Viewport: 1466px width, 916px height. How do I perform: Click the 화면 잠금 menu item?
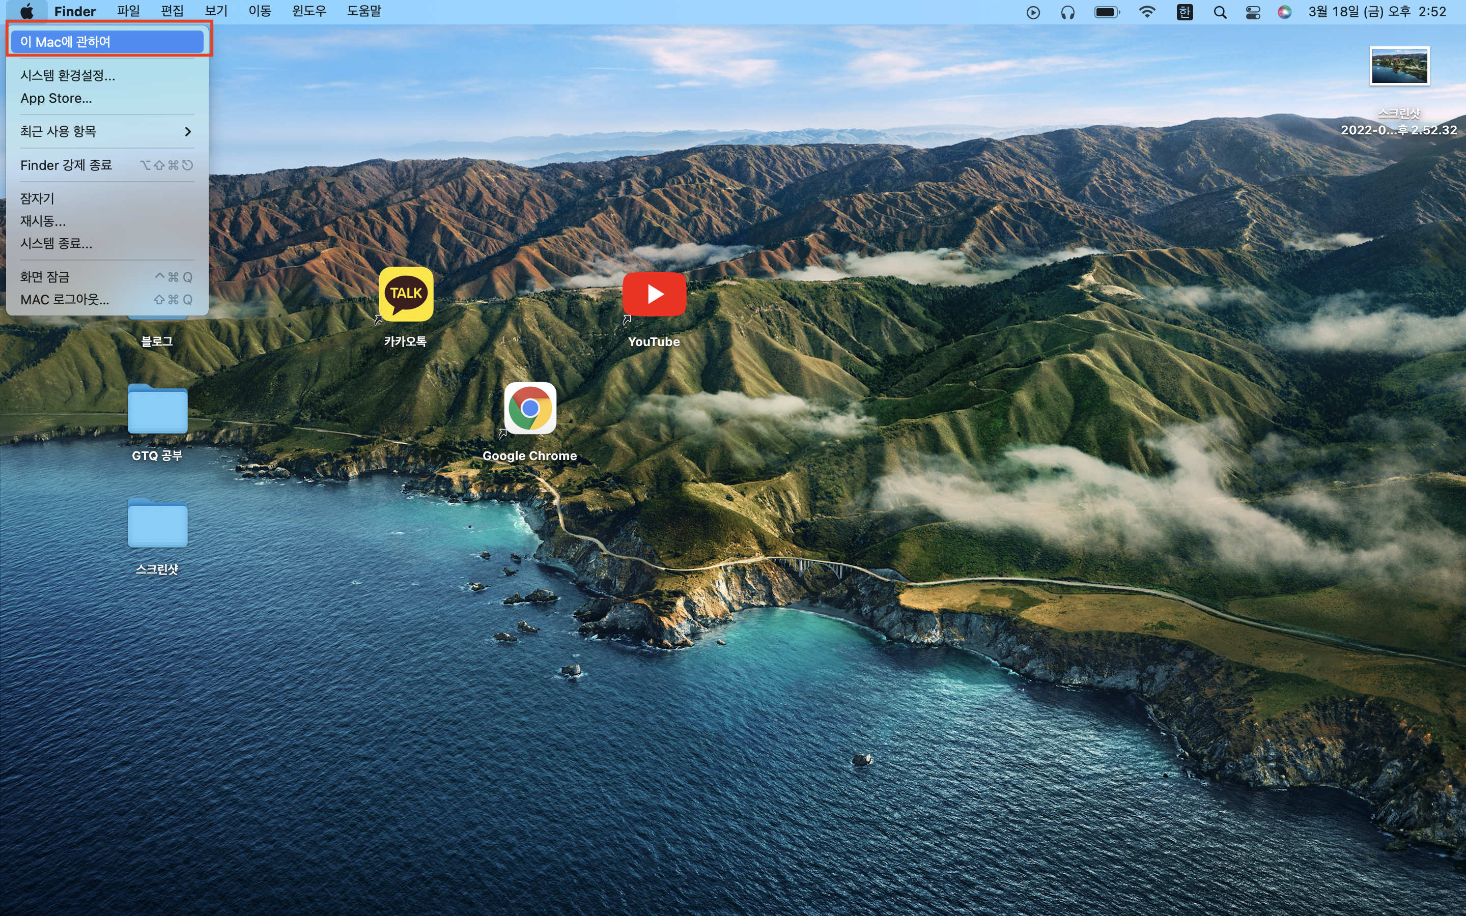[45, 277]
